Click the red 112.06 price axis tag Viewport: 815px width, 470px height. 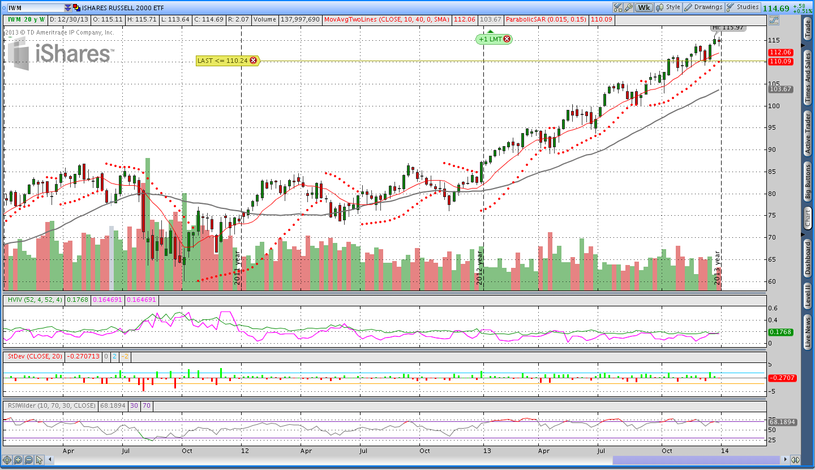coord(780,52)
